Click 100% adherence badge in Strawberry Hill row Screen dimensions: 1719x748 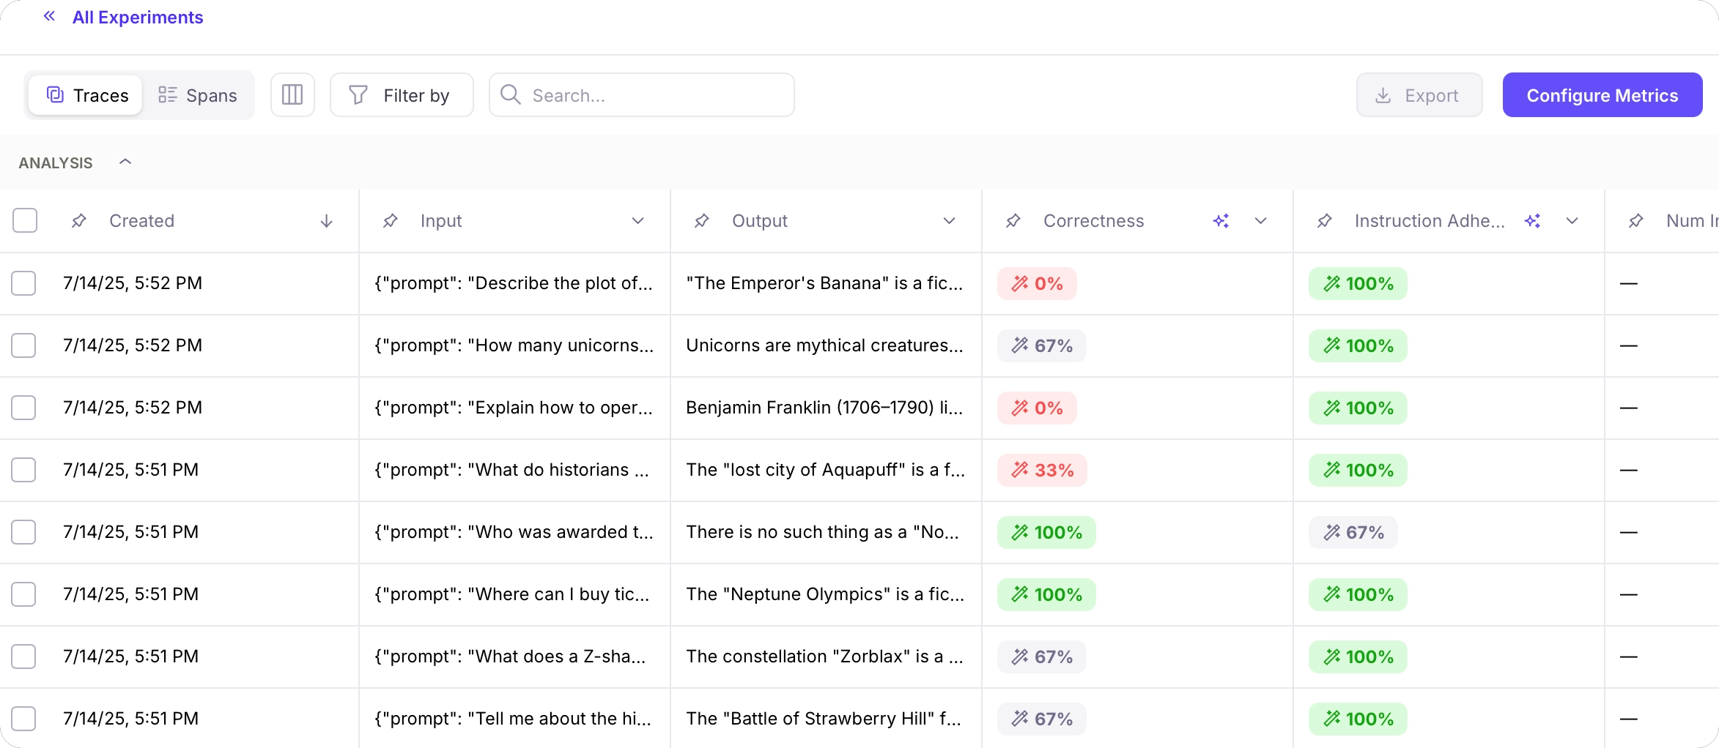click(x=1358, y=719)
